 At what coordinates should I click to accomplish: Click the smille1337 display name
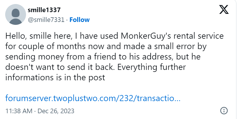point(44,10)
